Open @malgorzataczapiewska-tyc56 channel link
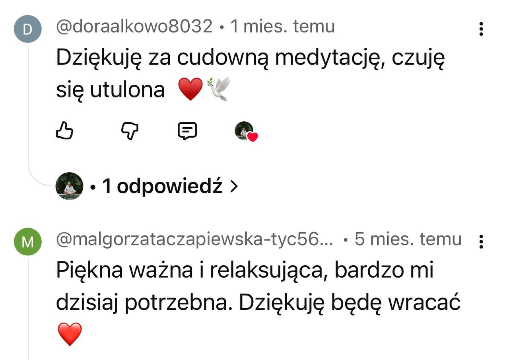Screen dimensions: 509x360 (194, 239)
